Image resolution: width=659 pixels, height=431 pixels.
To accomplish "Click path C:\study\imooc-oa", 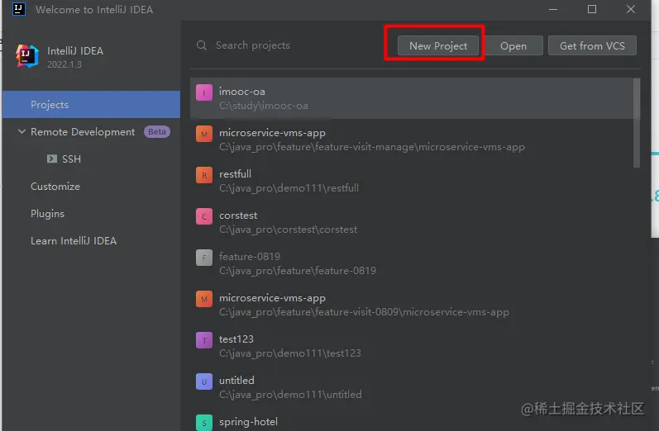I will (264, 106).
